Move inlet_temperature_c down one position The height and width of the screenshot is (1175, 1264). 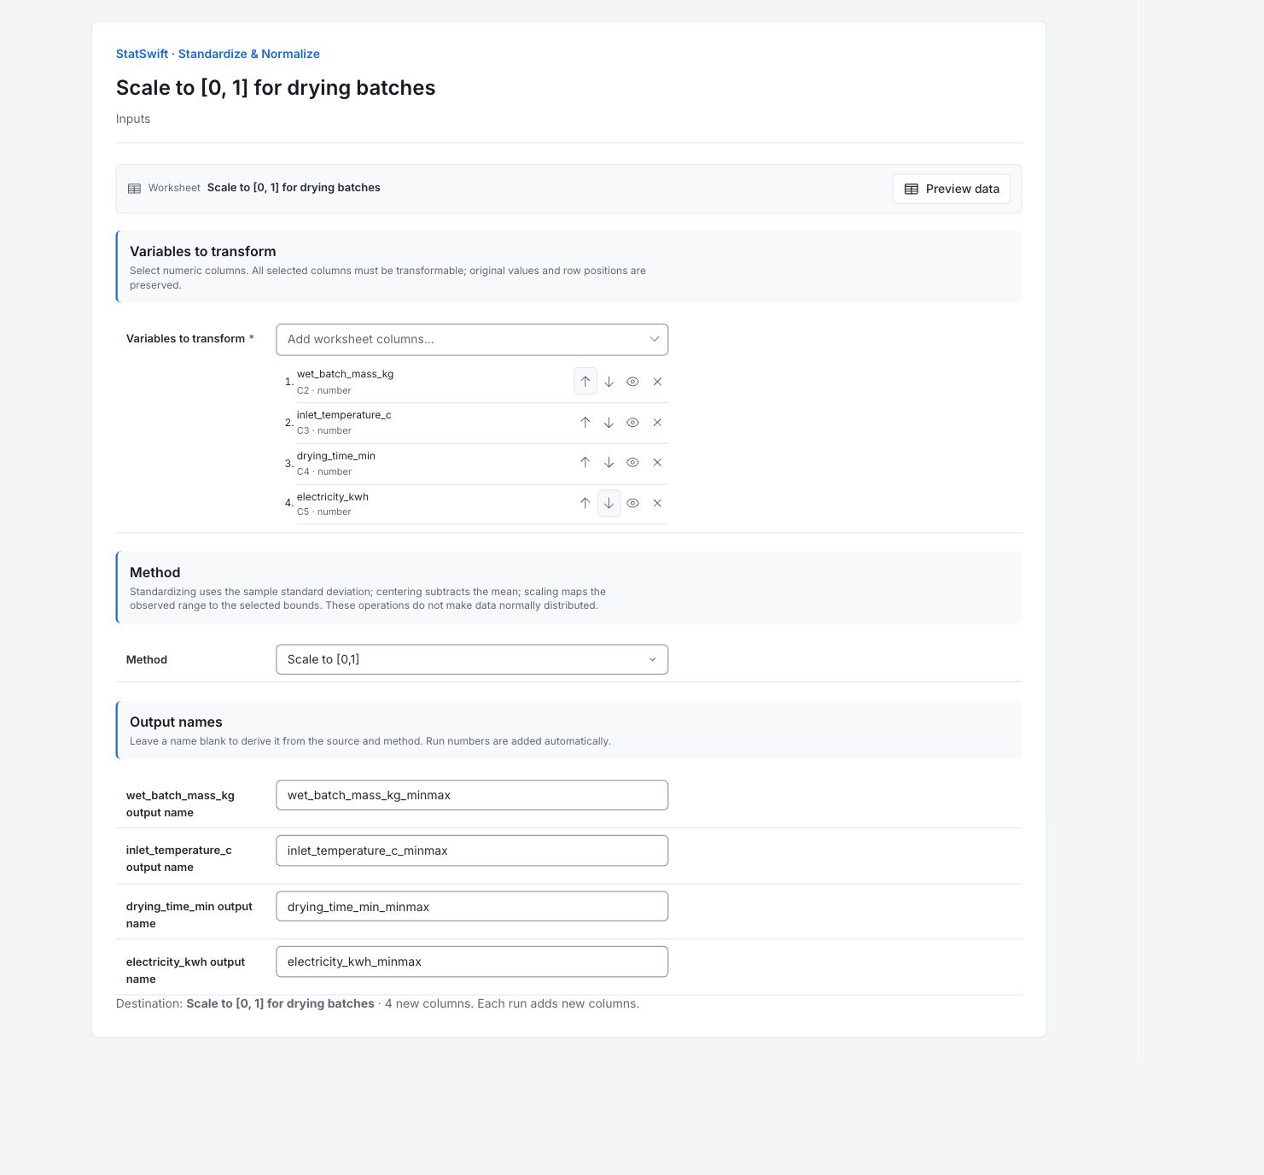[x=609, y=423]
